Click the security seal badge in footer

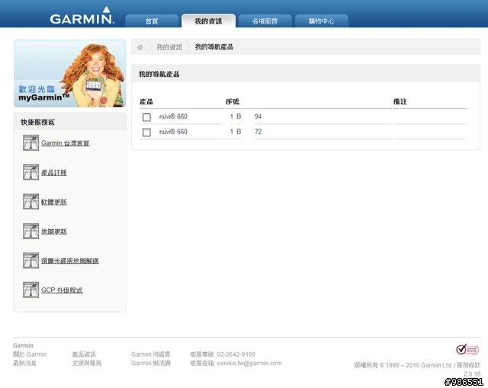click(467, 349)
